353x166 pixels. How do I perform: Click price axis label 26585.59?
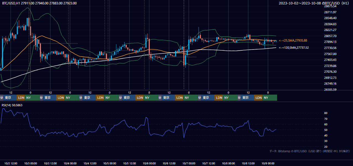click(330, 90)
